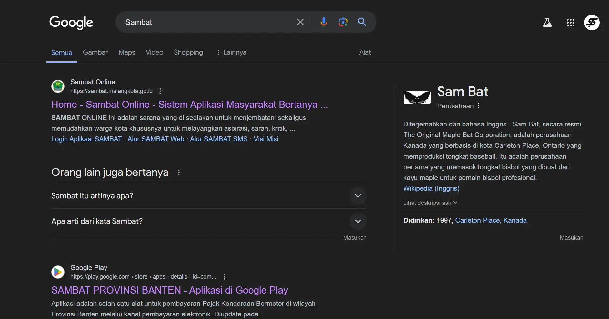The height and width of the screenshot is (319, 609).
Task: Open options for Orang lain juga bertanya
Action: pos(179,173)
